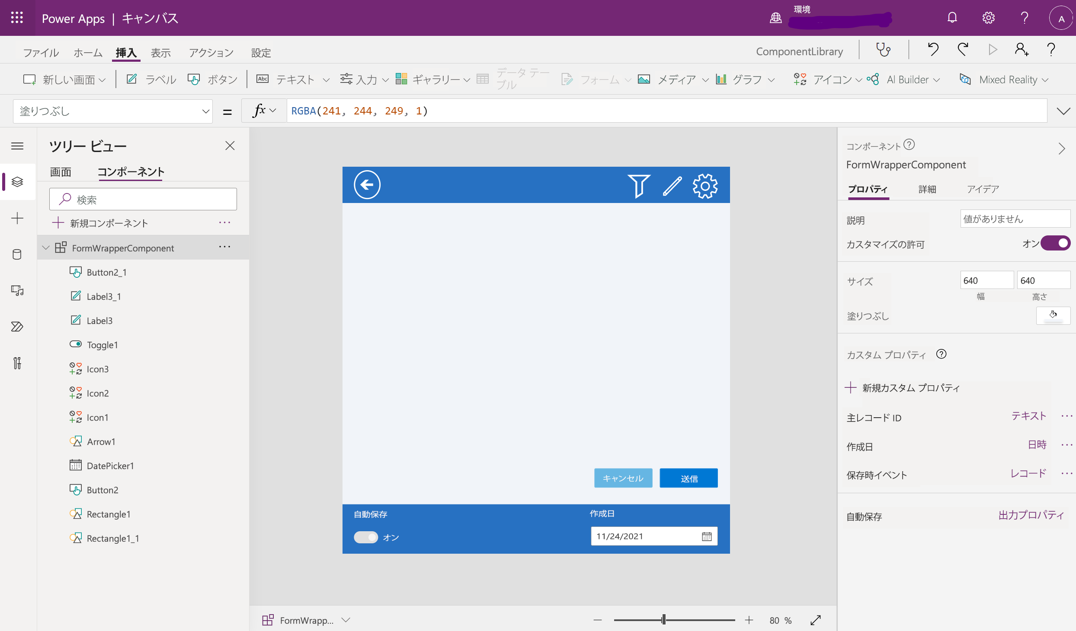
Task: Open the ファイル menu
Action: pos(41,53)
